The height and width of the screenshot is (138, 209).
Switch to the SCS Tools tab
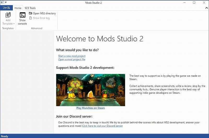pyautogui.click(x=30, y=8)
